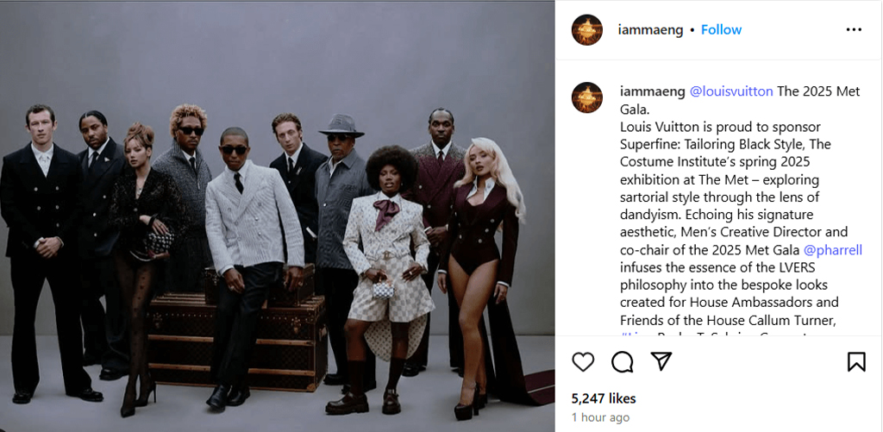Click the bold iammaeng username in caption

click(651, 91)
